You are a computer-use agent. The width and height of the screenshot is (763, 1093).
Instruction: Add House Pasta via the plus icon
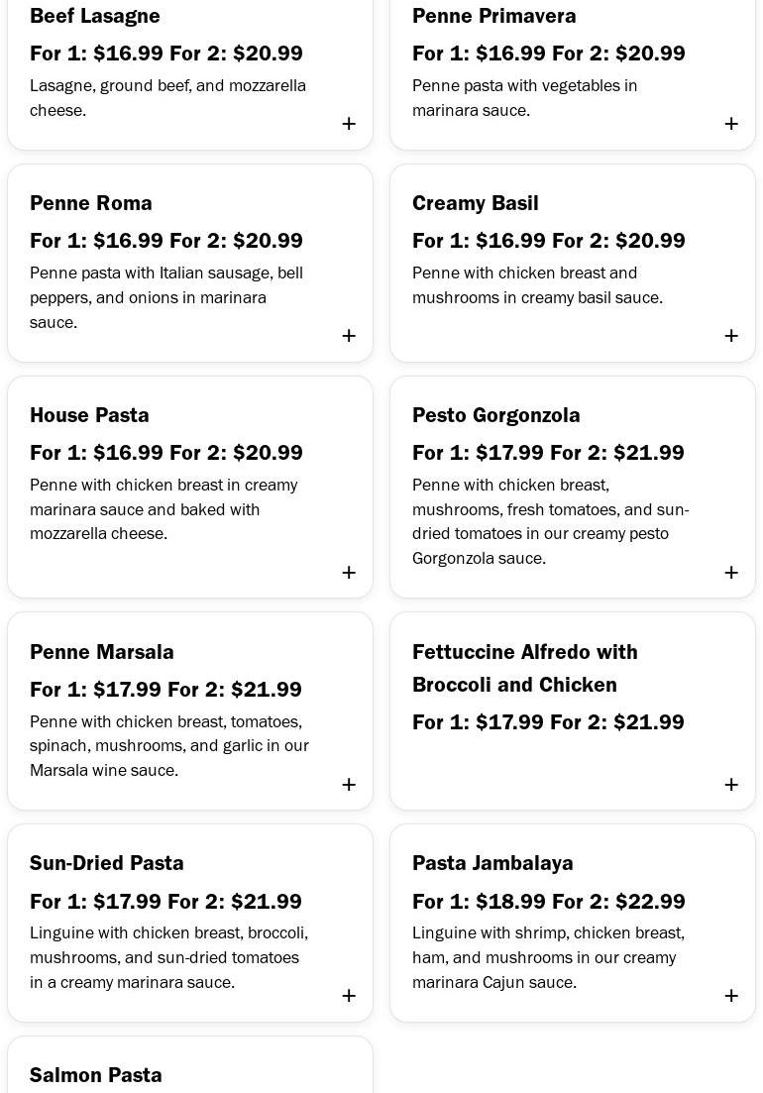349,573
